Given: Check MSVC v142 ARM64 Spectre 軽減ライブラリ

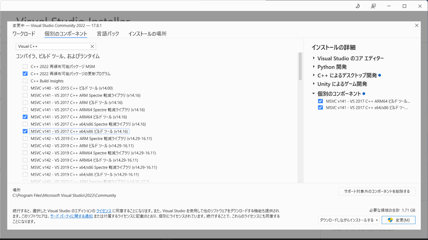Looking at the screenshot, I should click(x=25, y=153).
